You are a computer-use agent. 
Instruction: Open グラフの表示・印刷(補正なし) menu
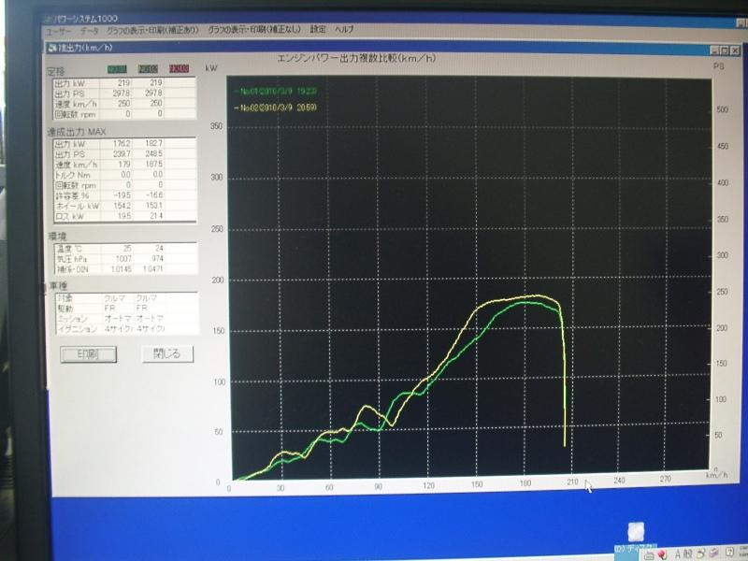pos(254,29)
